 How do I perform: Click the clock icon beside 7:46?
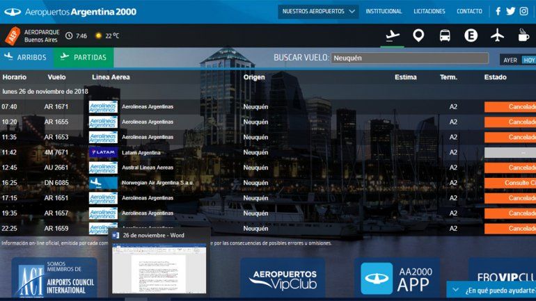coord(69,36)
